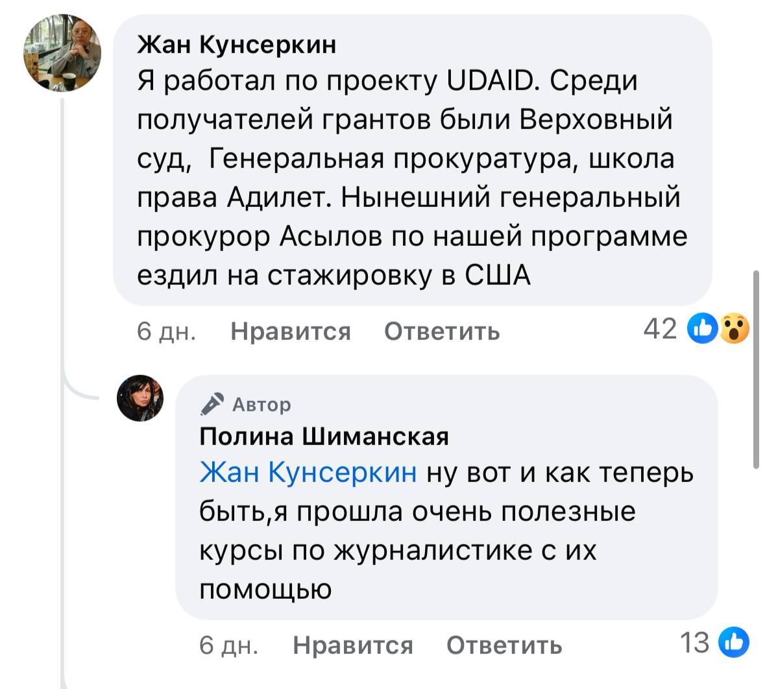
Task: Open the author name Полина Шиманская
Action: (x=324, y=436)
